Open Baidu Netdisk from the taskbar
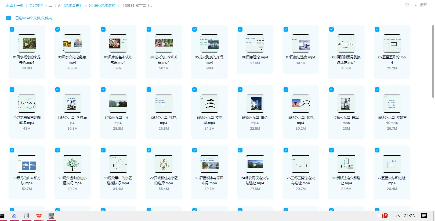Image resolution: width=435 pixels, height=221 pixels. tap(14, 216)
